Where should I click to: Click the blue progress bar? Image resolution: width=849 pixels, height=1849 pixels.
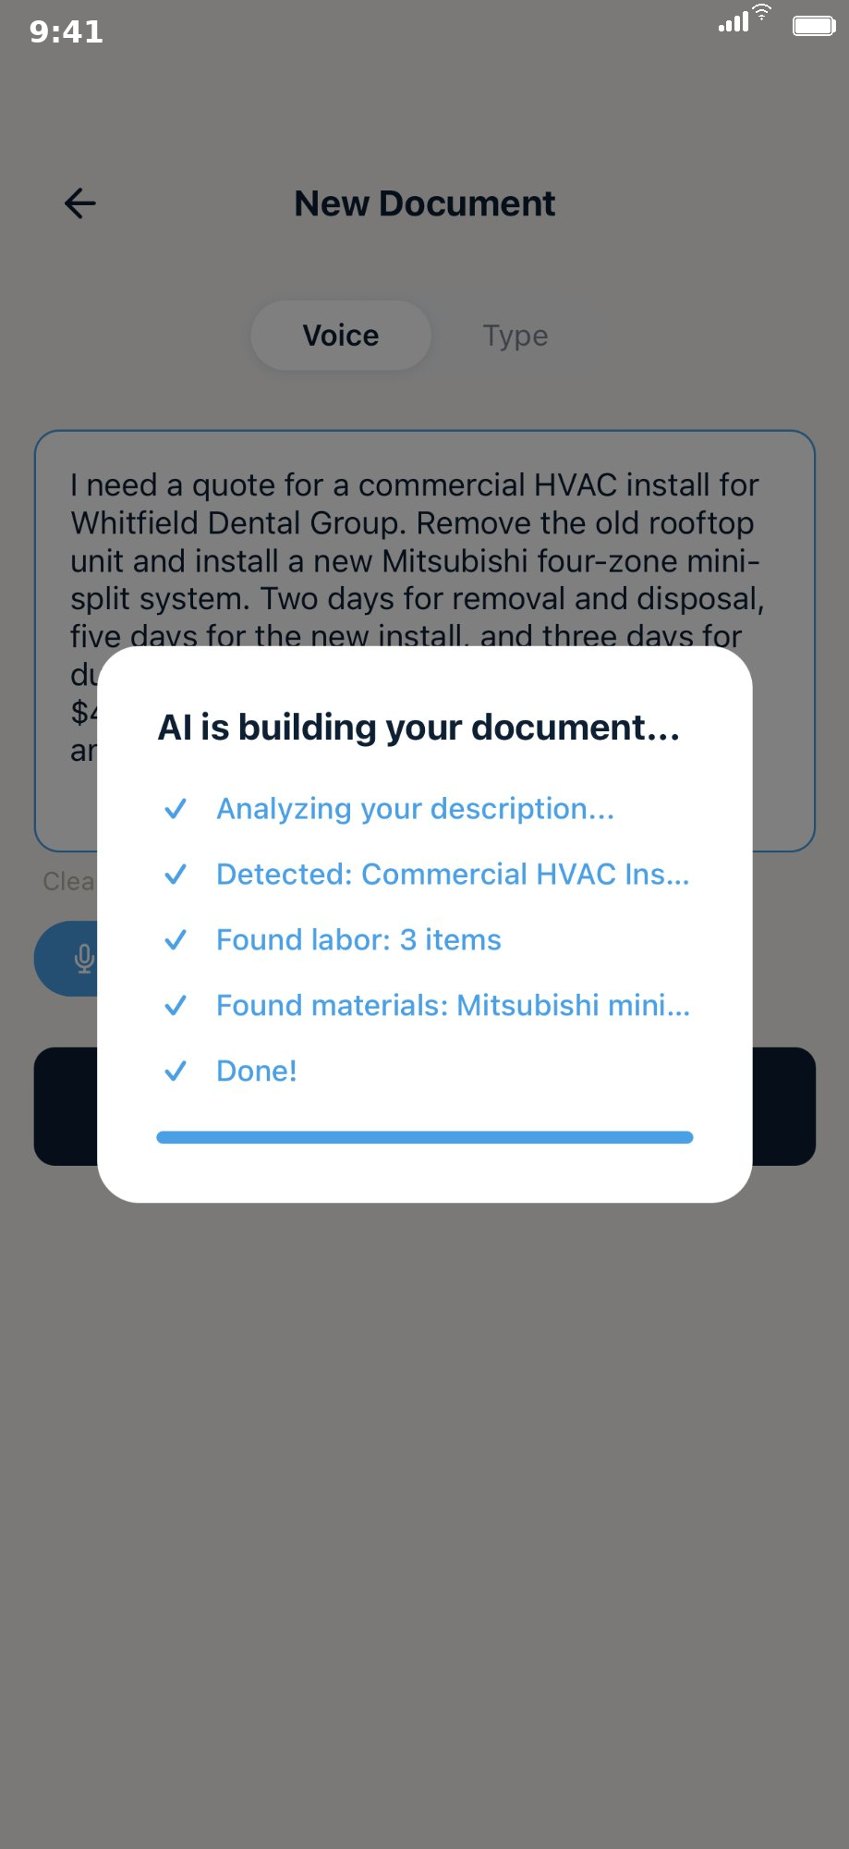coord(425,1137)
